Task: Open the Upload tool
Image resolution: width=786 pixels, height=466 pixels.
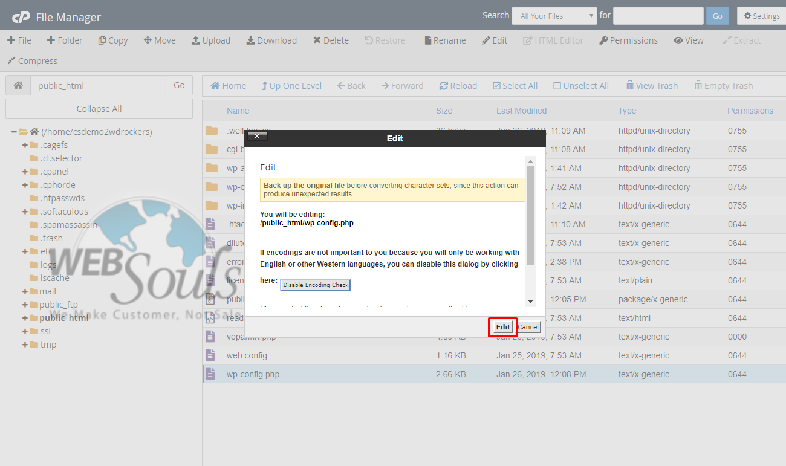Action: (x=211, y=40)
